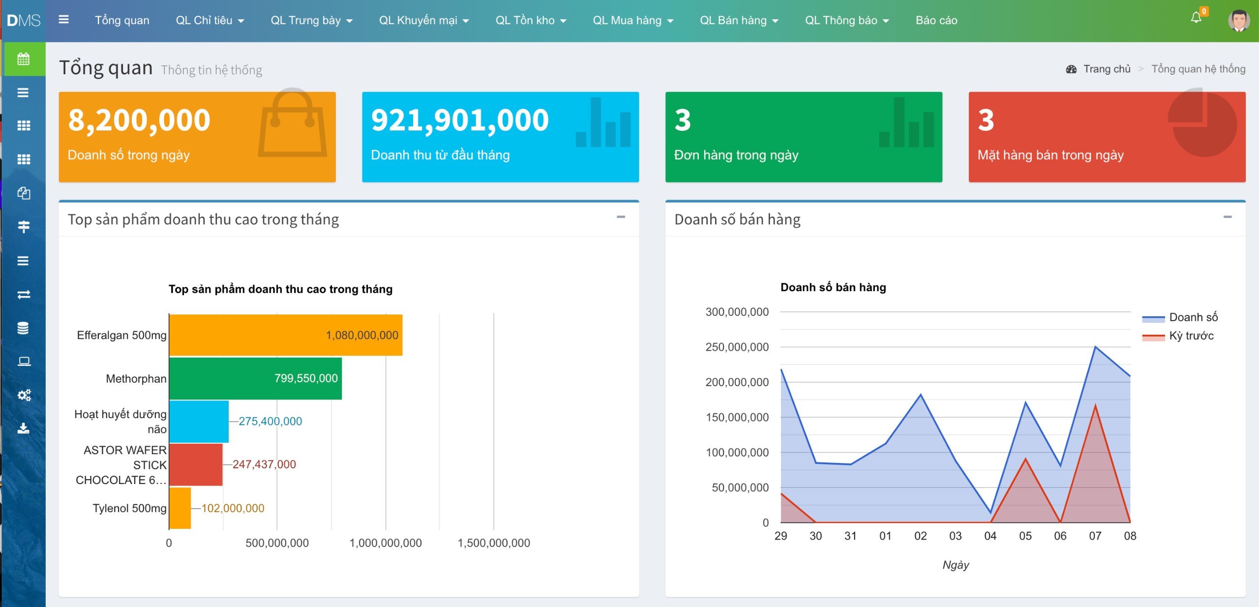The image size is (1259, 607).
Task: Select the download sidebar icon
Action: (x=23, y=428)
